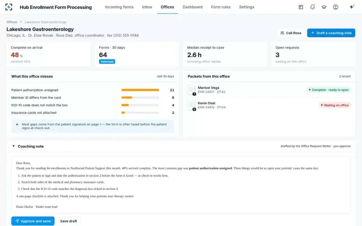The width and height of the screenshot is (362, 226).
Task: Click Patient authorization unsigned progress bar
Action: (140, 90)
